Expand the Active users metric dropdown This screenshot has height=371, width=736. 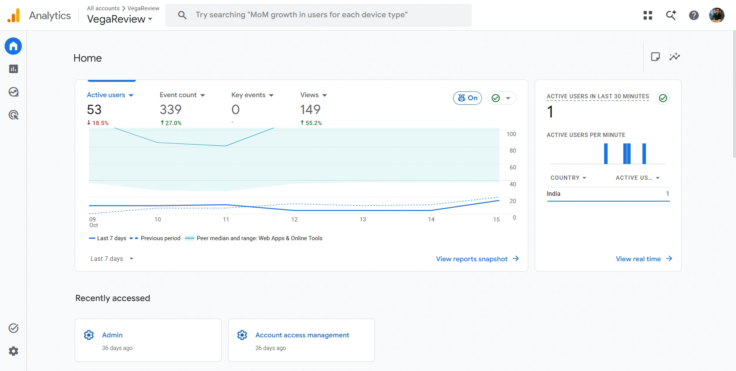110,95
